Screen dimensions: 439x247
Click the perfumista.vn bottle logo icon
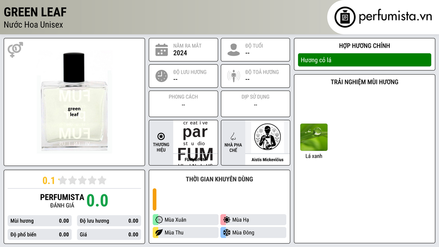click(x=345, y=17)
